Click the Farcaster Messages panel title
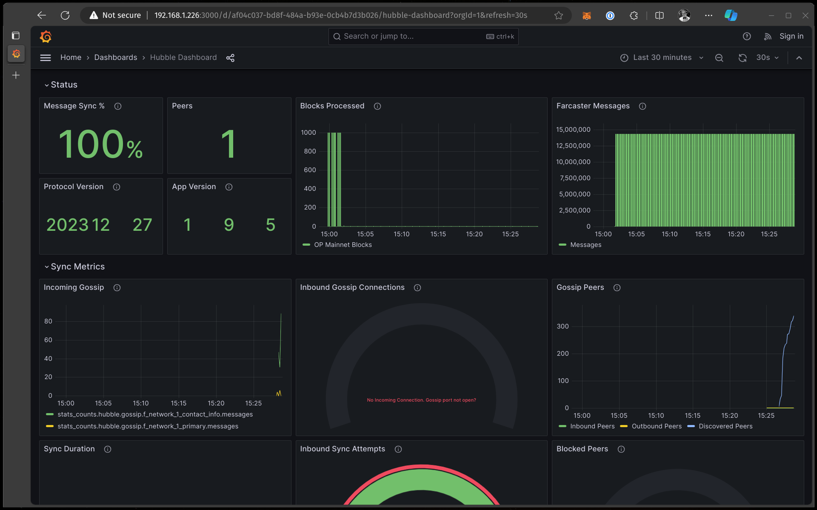Screen dimensions: 817x510 tap(593, 106)
